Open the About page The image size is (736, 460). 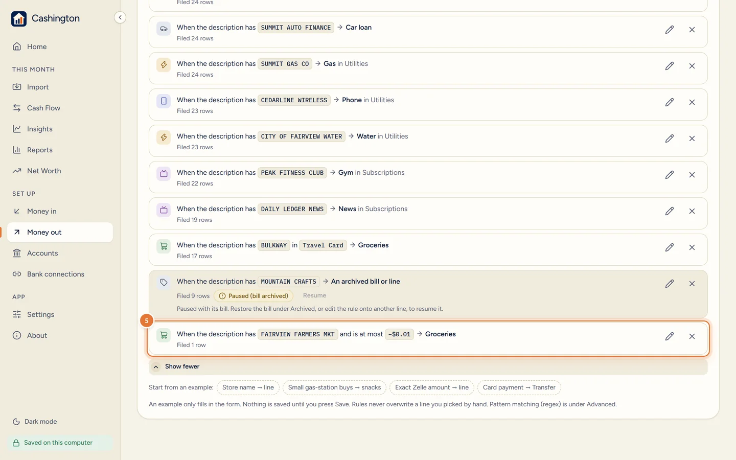click(60, 335)
